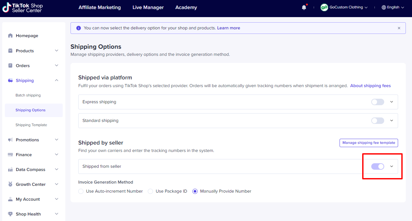Click the globe language icon
The image size is (412, 221).
click(384, 7)
